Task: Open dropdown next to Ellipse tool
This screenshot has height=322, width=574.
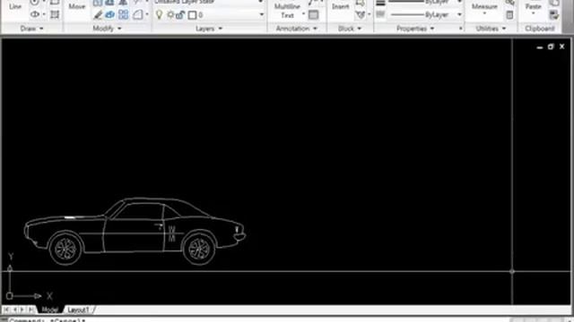Action: click(x=44, y=14)
